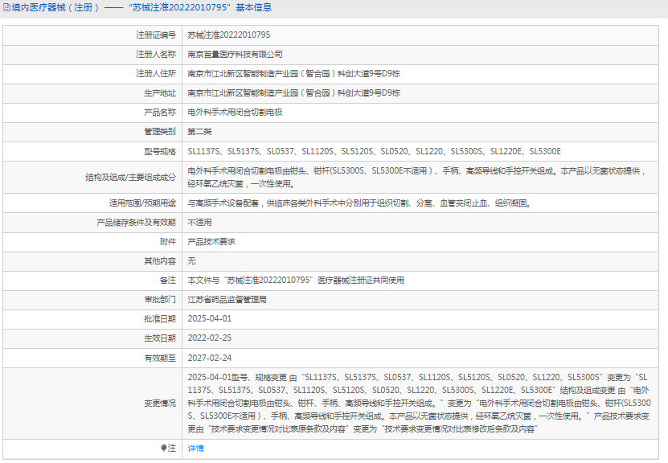
Task: Click the 变更情况 label
Action: tap(160, 403)
